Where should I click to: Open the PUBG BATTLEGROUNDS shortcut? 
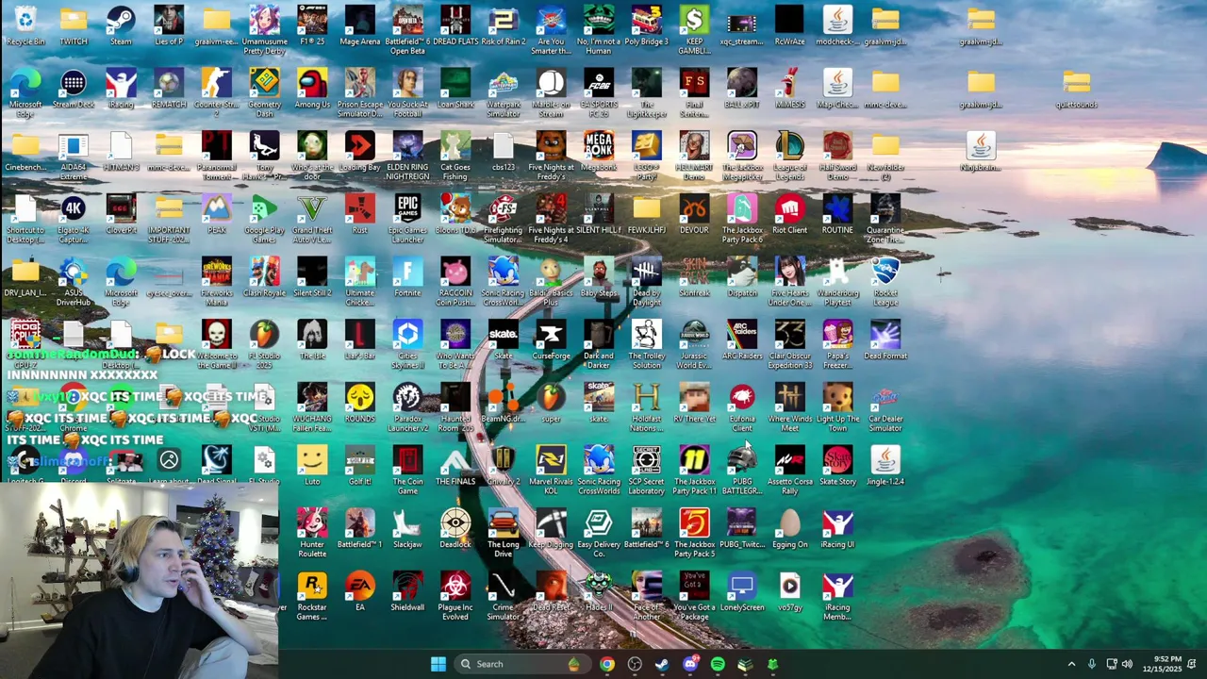[x=742, y=470]
